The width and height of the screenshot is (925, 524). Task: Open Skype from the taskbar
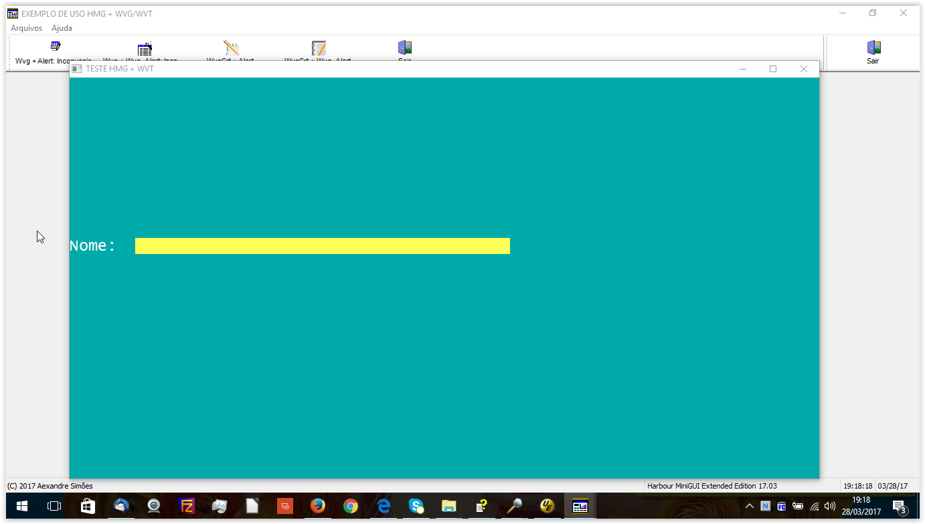click(x=416, y=507)
